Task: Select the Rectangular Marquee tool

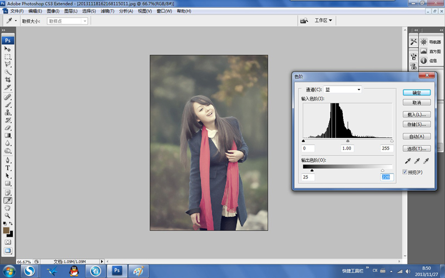Action: (x=7, y=57)
